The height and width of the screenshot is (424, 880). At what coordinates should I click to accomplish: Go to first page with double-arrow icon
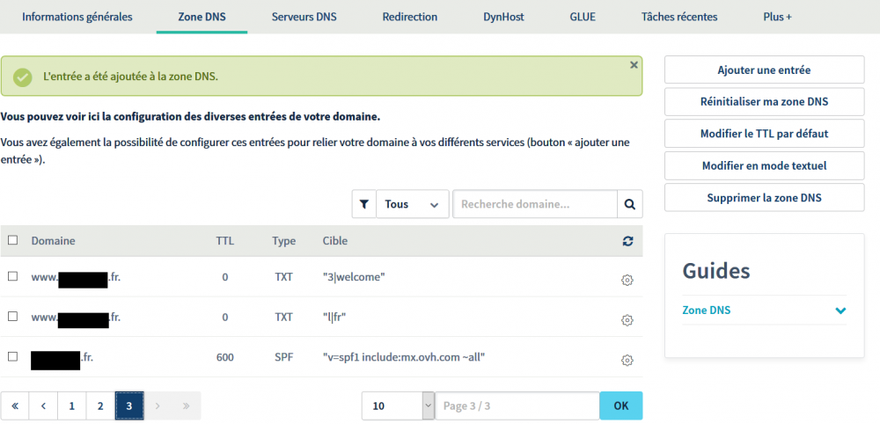coord(15,406)
